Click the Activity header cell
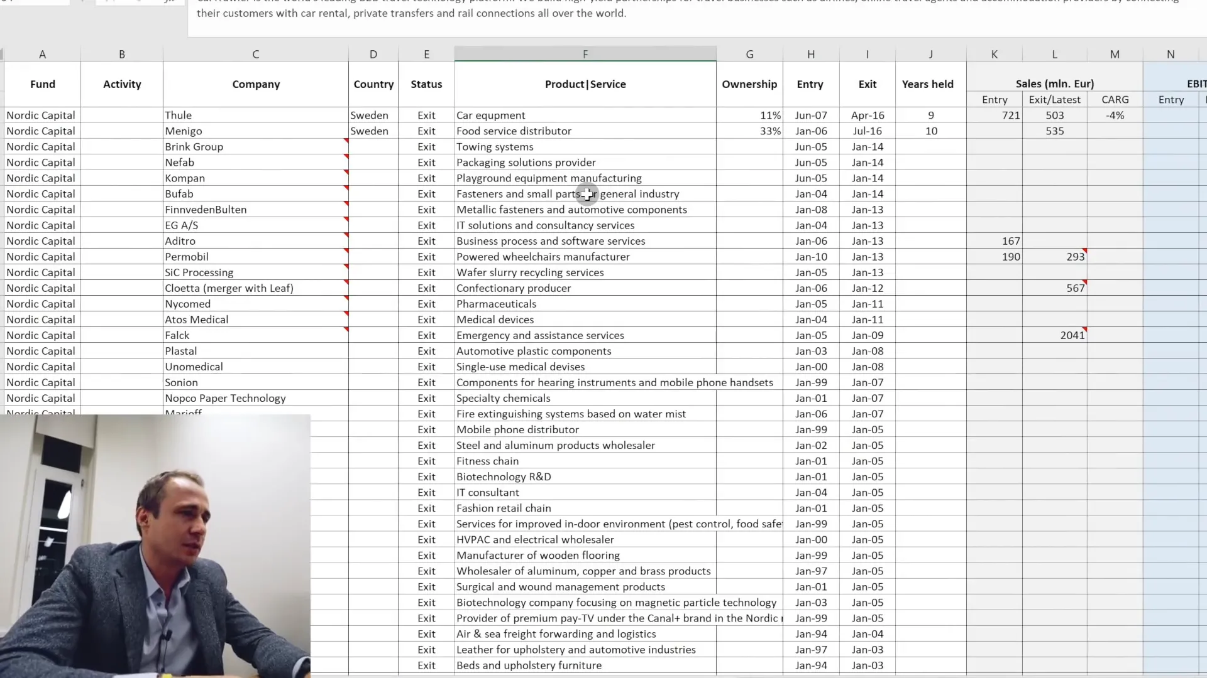The width and height of the screenshot is (1207, 678). pos(122,84)
